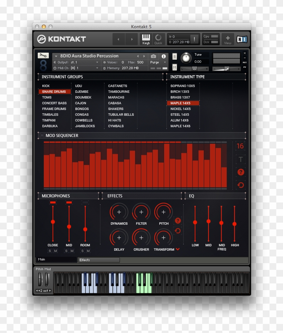Solo the Close microphone
283x333 pixels.
point(50,251)
